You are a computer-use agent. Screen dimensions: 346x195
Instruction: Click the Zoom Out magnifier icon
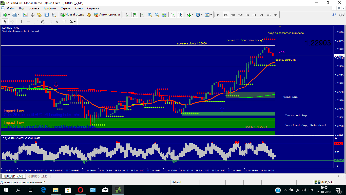[157, 15]
